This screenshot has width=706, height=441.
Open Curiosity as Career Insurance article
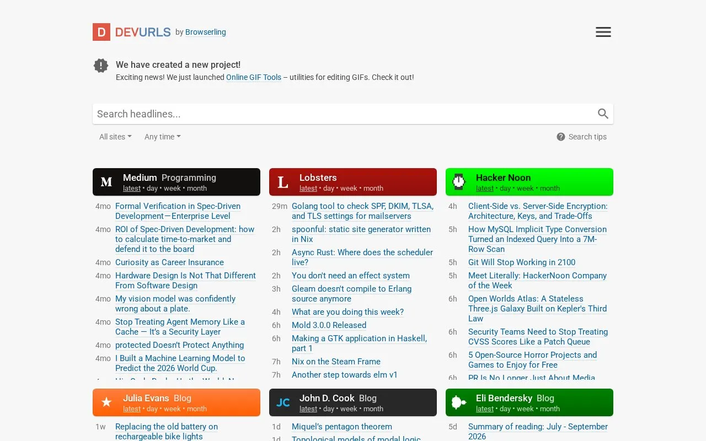[169, 262]
